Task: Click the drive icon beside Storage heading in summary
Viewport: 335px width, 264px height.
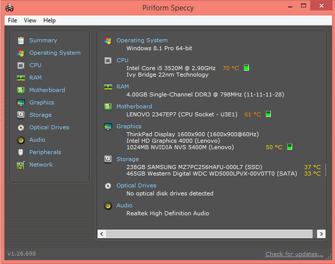Action: click(x=108, y=159)
